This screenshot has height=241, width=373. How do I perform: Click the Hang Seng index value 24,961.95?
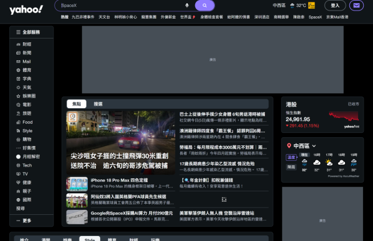(x=298, y=119)
